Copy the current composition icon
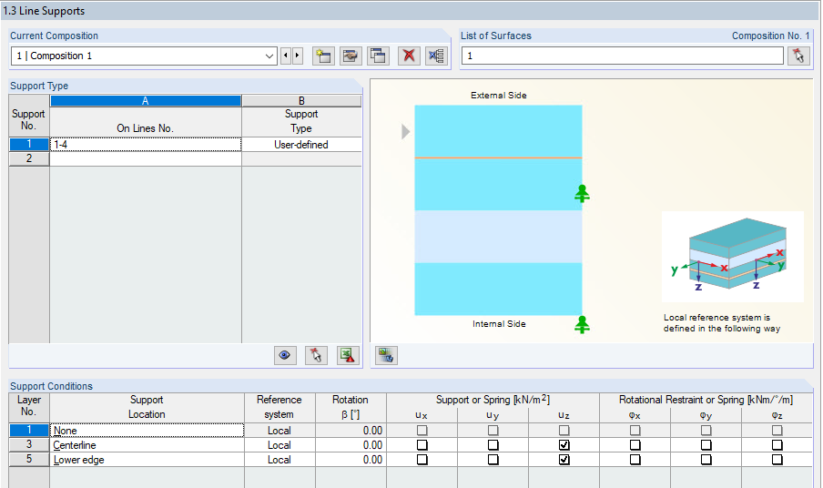 378,56
